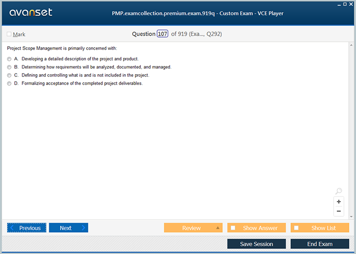The width and height of the screenshot is (356, 254).
Task: Enable the Show Answer checkbox
Action: click(233, 228)
